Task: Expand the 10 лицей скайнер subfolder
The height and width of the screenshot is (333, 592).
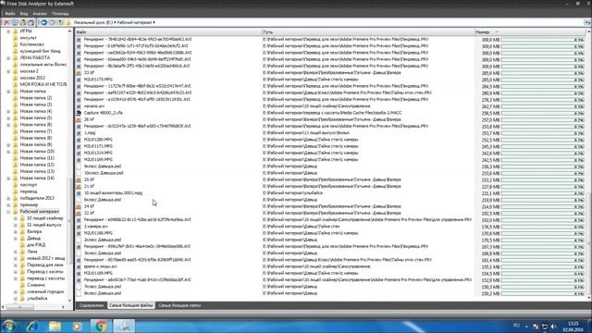Action: (x=16, y=218)
